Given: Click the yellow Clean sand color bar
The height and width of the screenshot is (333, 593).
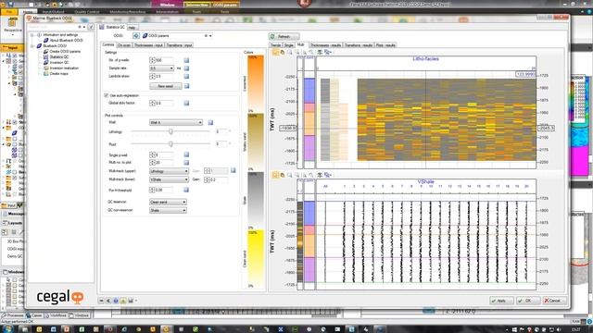Looking at the screenshot, I should tap(256, 258).
